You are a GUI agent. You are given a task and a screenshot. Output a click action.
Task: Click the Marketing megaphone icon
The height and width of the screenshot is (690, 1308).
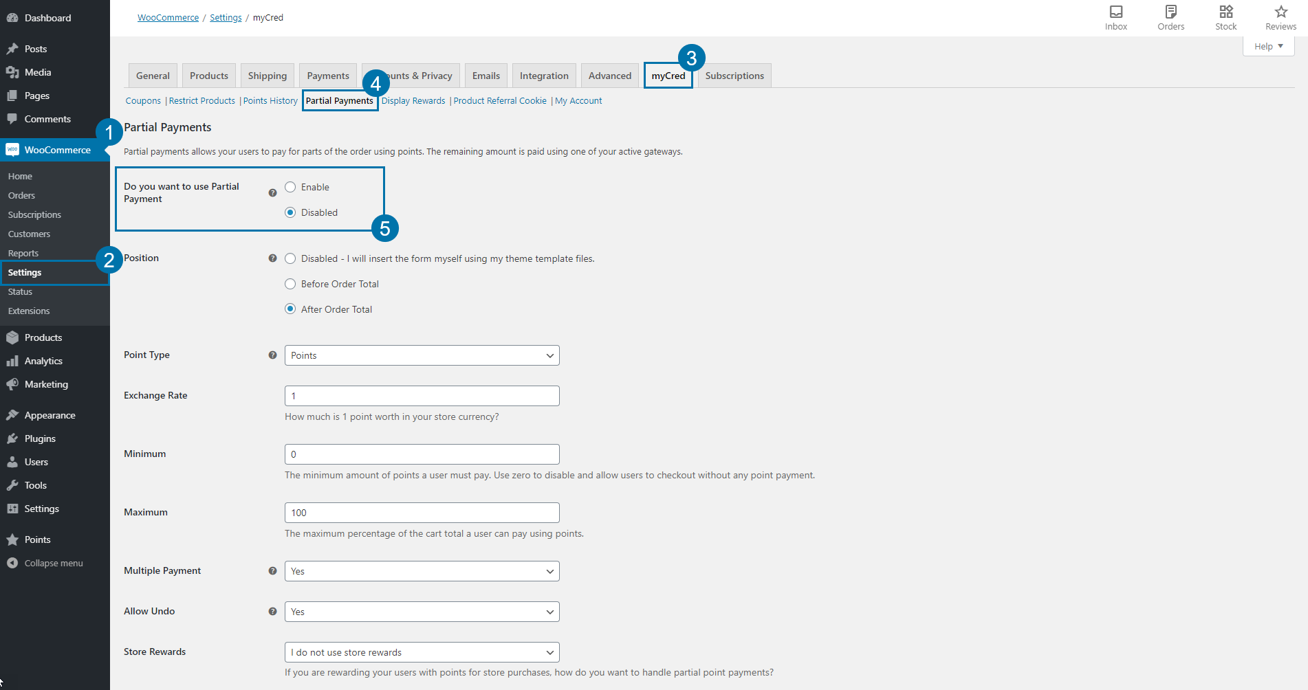point(12,384)
